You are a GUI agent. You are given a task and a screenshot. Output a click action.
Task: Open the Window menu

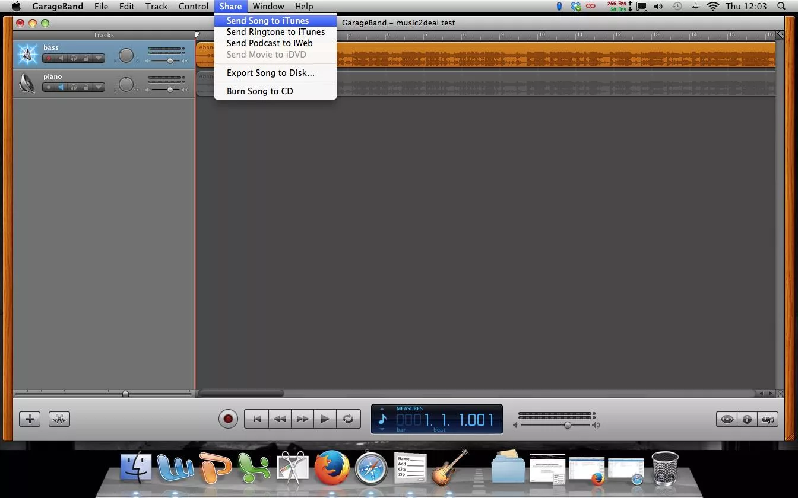point(268,7)
